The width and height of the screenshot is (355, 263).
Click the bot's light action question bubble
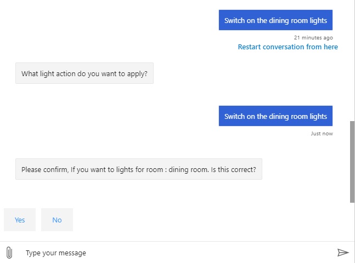84,73
